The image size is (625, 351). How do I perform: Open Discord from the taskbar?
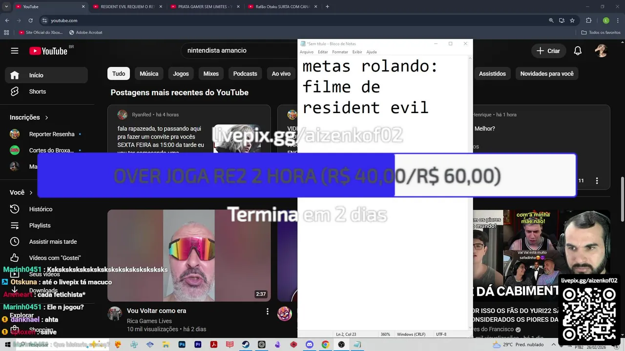tap(310, 344)
